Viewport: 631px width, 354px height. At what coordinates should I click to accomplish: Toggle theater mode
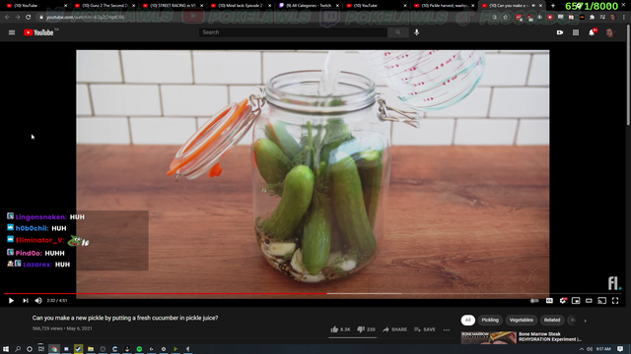[589, 301]
